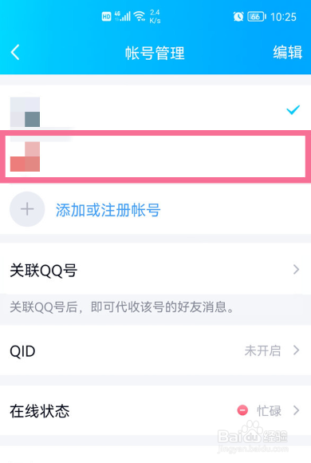Open the 在线状态 chevron arrow
The height and width of the screenshot is (463, 311).
click(296, 410)
